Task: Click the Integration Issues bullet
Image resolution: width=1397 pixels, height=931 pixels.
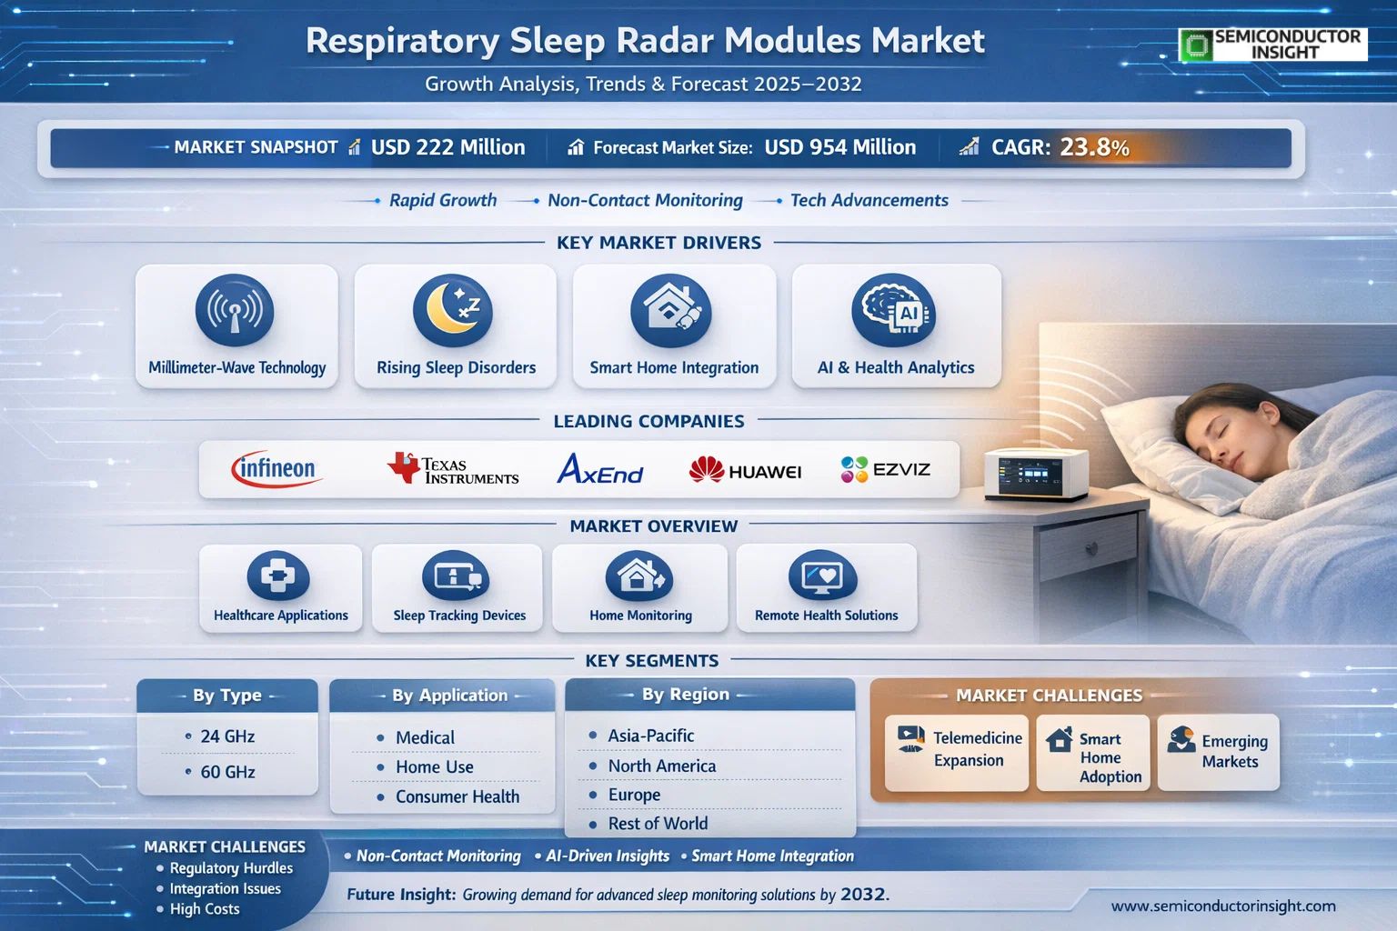Action: (225, 889)
